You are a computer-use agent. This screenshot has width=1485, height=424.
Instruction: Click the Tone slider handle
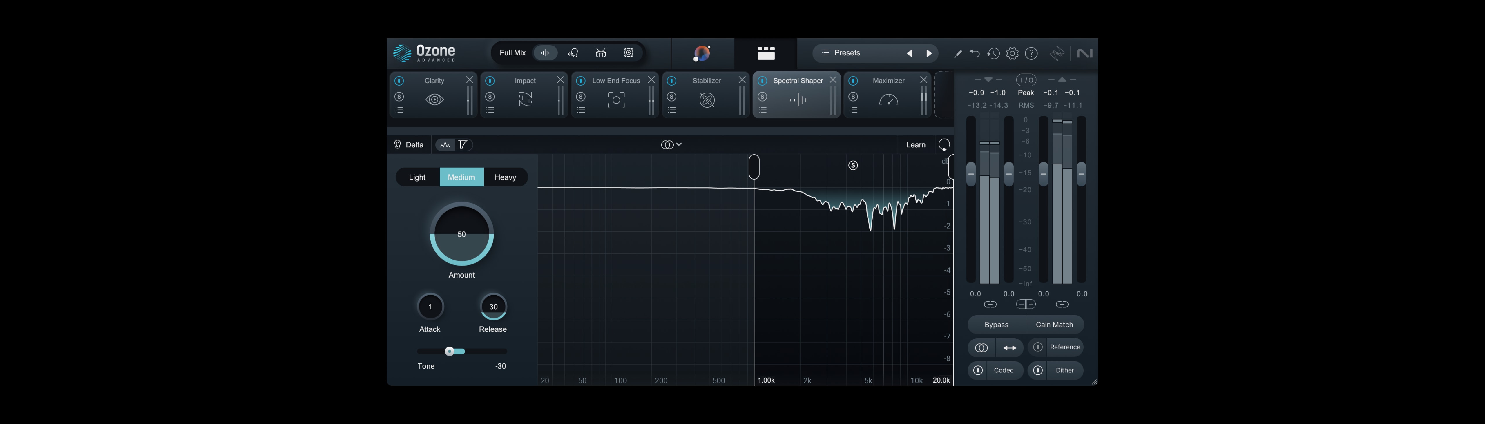click(450, 351)
